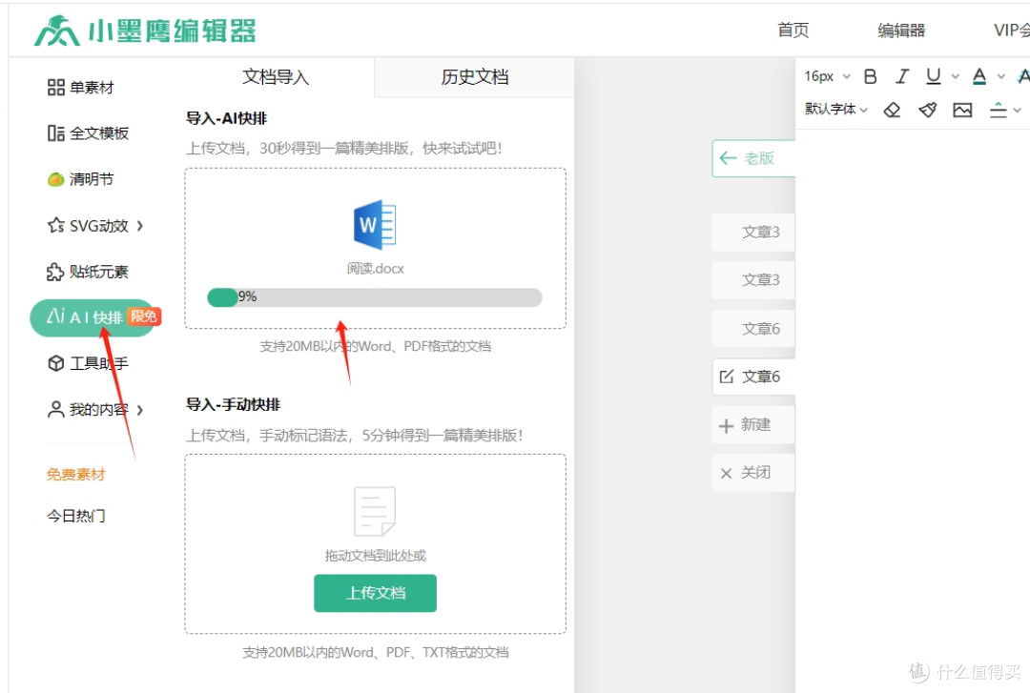Viewport: 1030px width, 693px height.
Task: Click the eraser clear-format icon
Action: click(892, 110)
